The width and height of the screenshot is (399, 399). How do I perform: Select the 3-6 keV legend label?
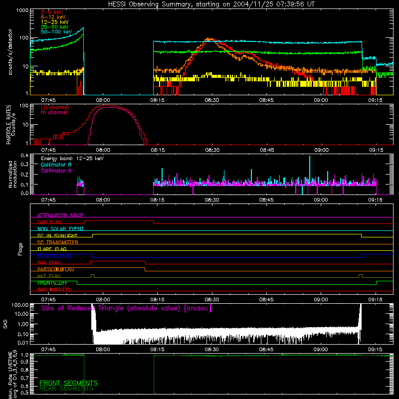(x=51, y=12)
